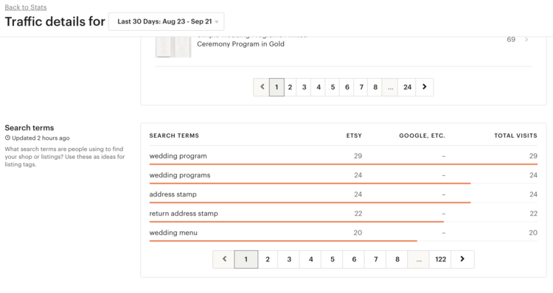
Task: Click total visits value 22 for return address stamp
Action: 533,213
